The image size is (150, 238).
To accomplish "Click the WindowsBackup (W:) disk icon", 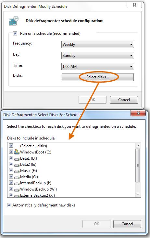I will click(x=17, y=190).
